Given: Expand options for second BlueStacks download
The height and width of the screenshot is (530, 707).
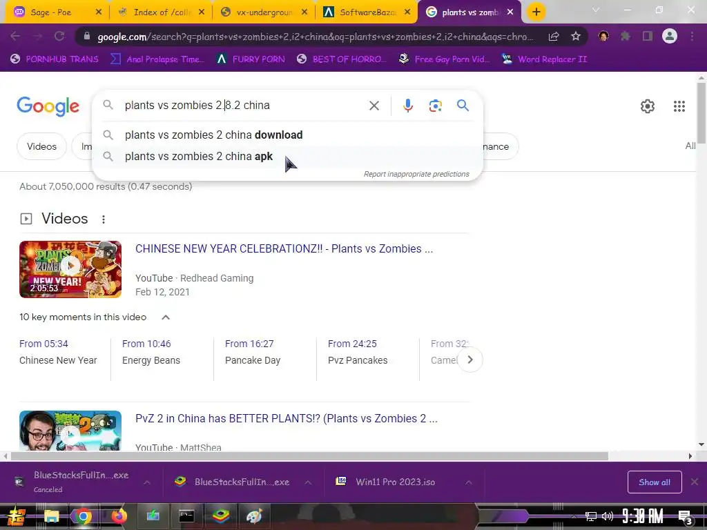Looking at the screenshot, I should pyautogui.click(x=308, y=482).
